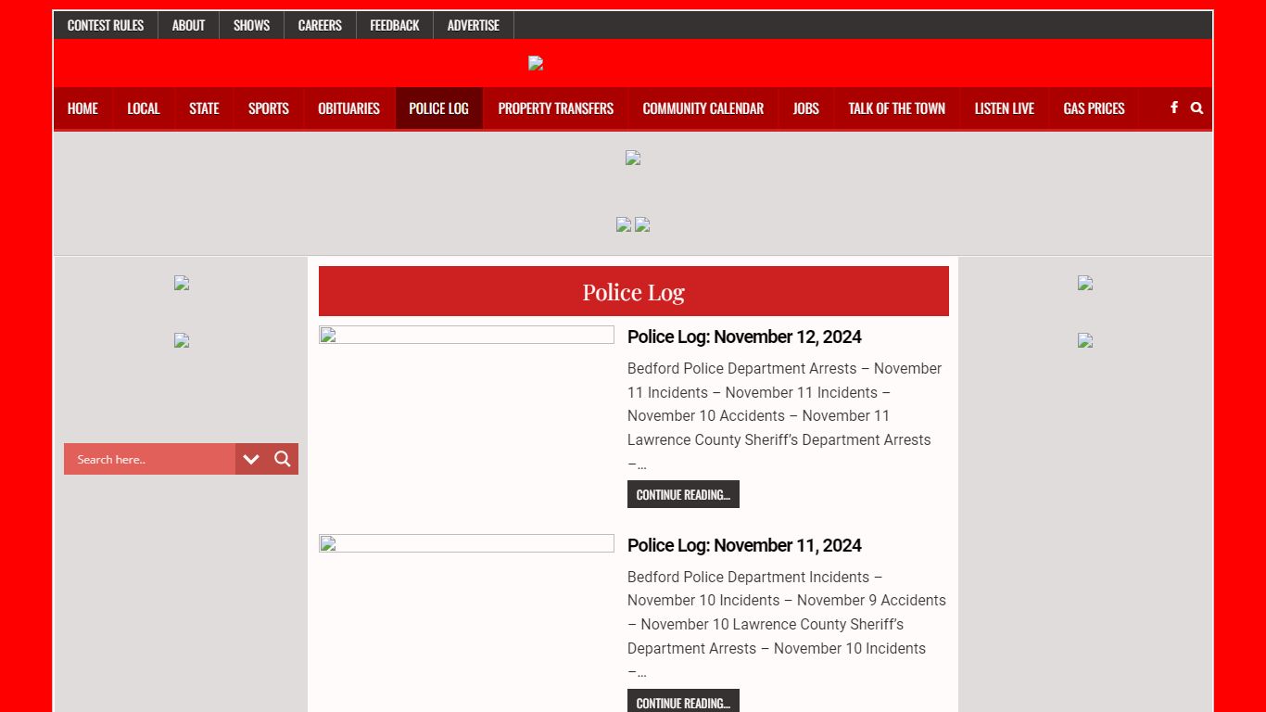Screen dimensions: 1266x712
Task: Click the sidebar search magnifier button
Action: point(283,459)
